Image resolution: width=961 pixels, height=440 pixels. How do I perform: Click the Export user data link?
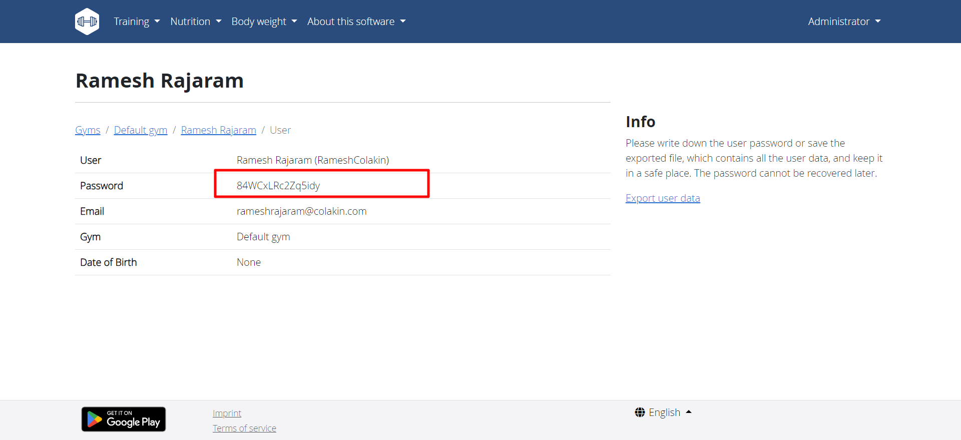pos(663,198)
